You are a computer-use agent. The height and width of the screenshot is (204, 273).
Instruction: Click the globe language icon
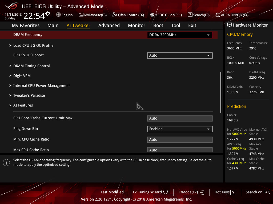[58, 15]
